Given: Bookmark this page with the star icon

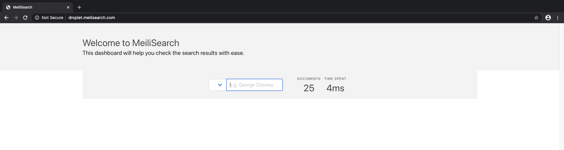Looking at the screenshot, I should coord(536,18).
